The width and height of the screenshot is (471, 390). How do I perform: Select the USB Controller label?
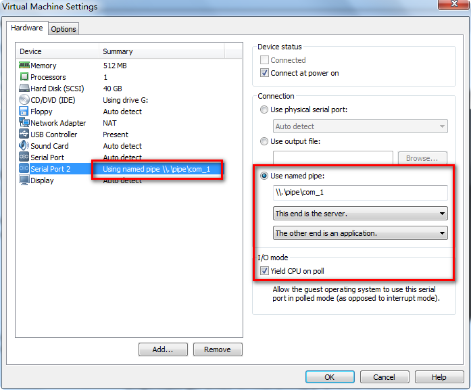tap(54, 135)
